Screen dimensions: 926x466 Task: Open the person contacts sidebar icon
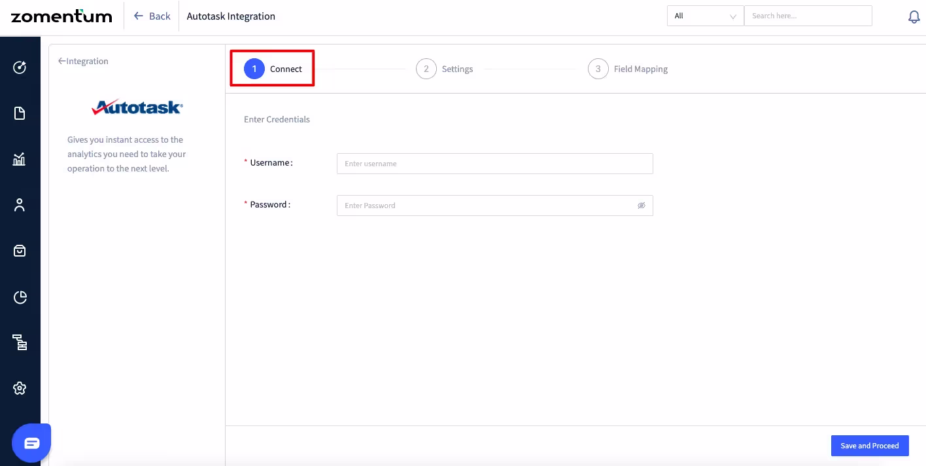click(x=20, y=205)
